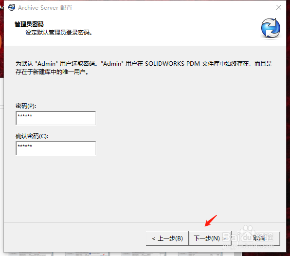The width and height of the screenshot is (290, 256).
Task: Click the 管理员密码 heading text
Action: click(x=29, y=24)
